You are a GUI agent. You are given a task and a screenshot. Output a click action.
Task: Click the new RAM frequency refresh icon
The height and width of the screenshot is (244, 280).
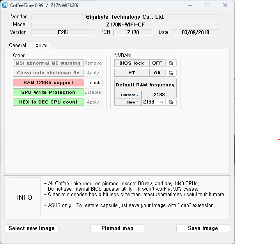pyautogui.click(x=171, y=102)
